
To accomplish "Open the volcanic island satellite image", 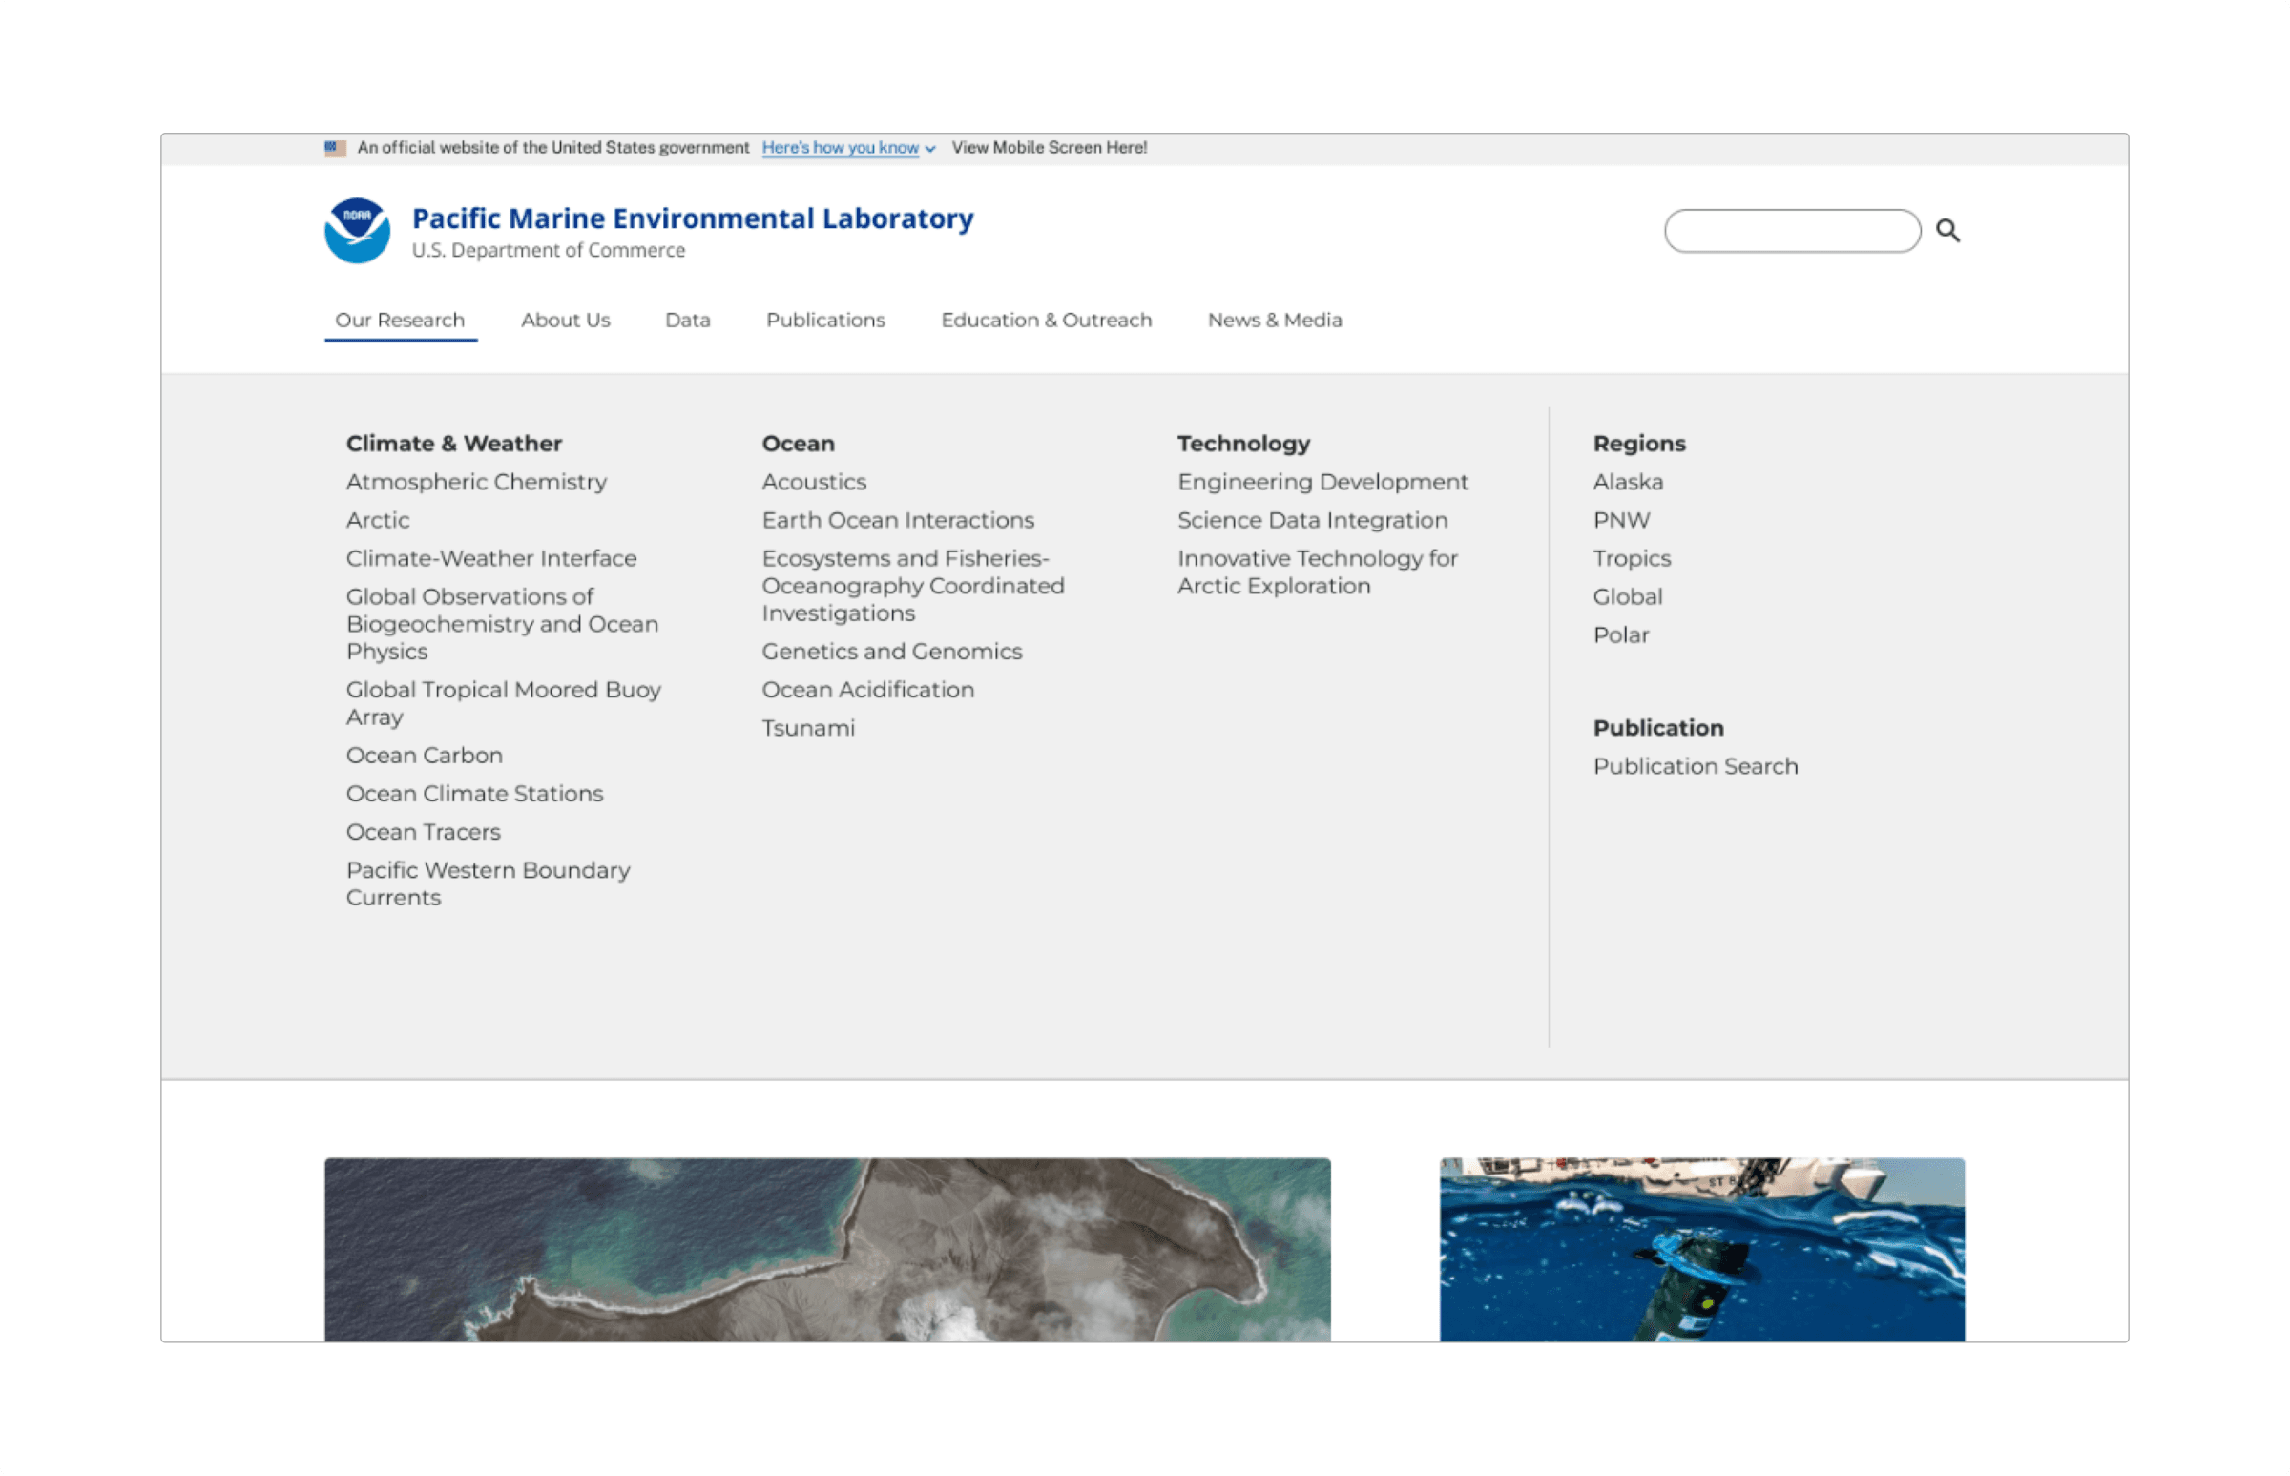I will pyautogui.click(x=827, y=1249).
